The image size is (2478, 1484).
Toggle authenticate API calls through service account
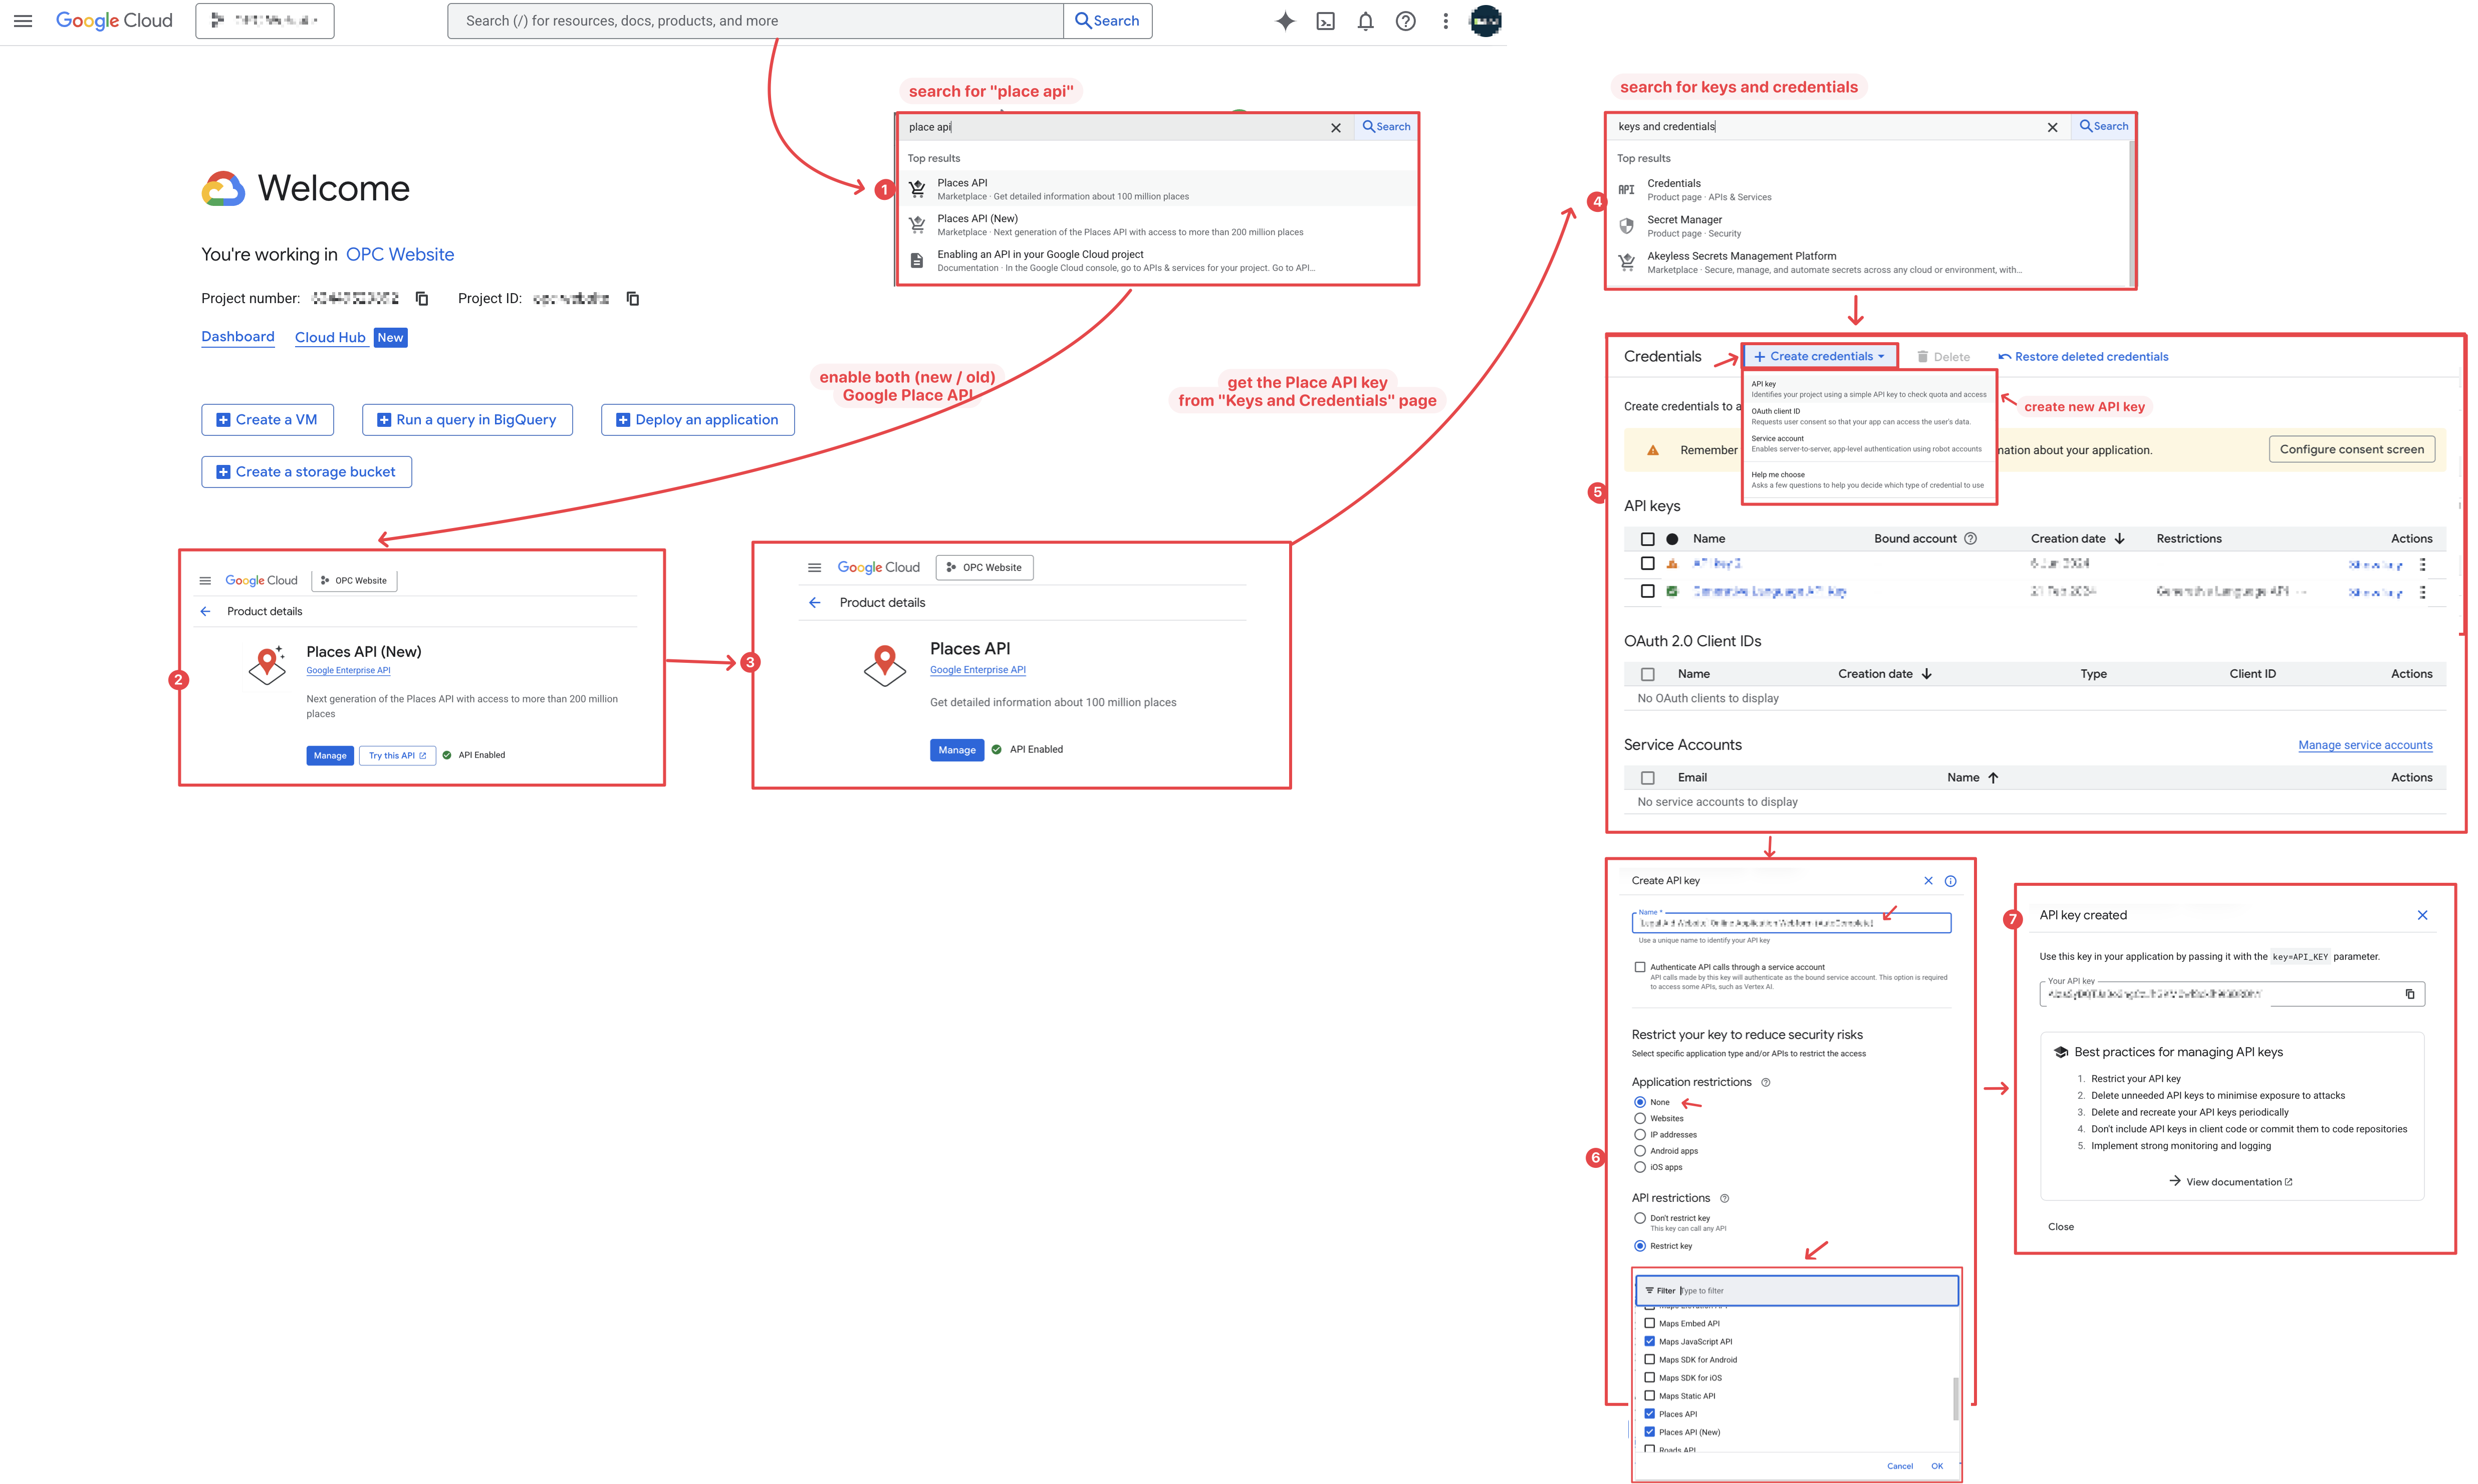(1640, 967)
